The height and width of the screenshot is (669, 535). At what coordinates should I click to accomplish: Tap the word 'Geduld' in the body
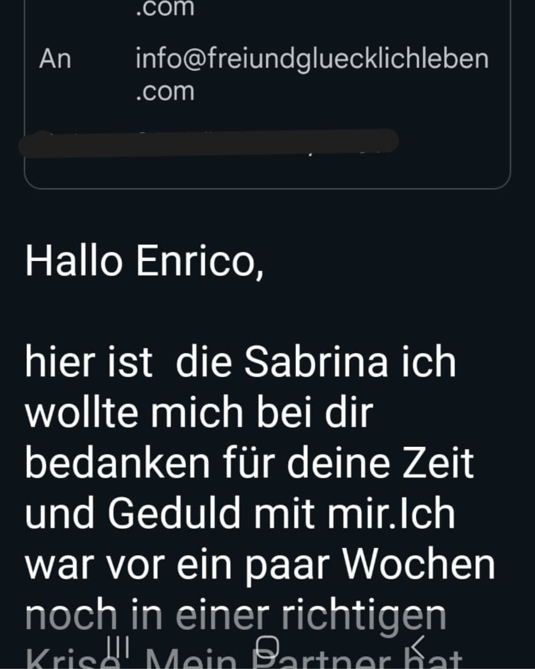[174, 513]
